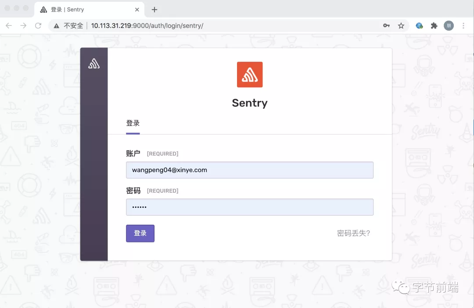Click the forward navigation arrow

(23, 25)
